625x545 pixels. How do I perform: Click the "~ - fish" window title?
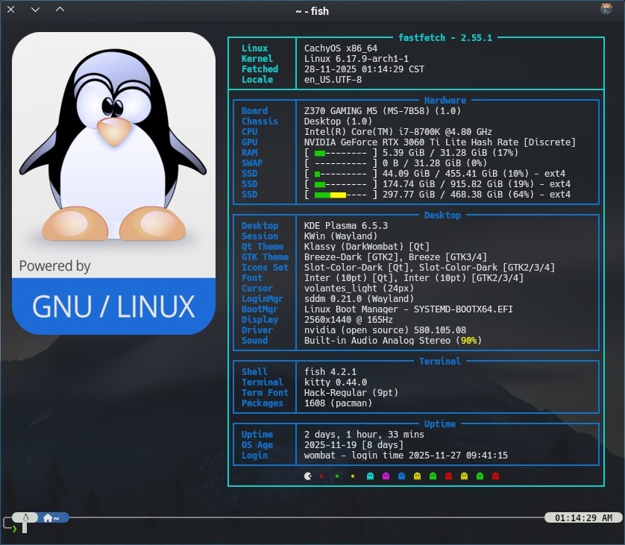tap(312, 11)
